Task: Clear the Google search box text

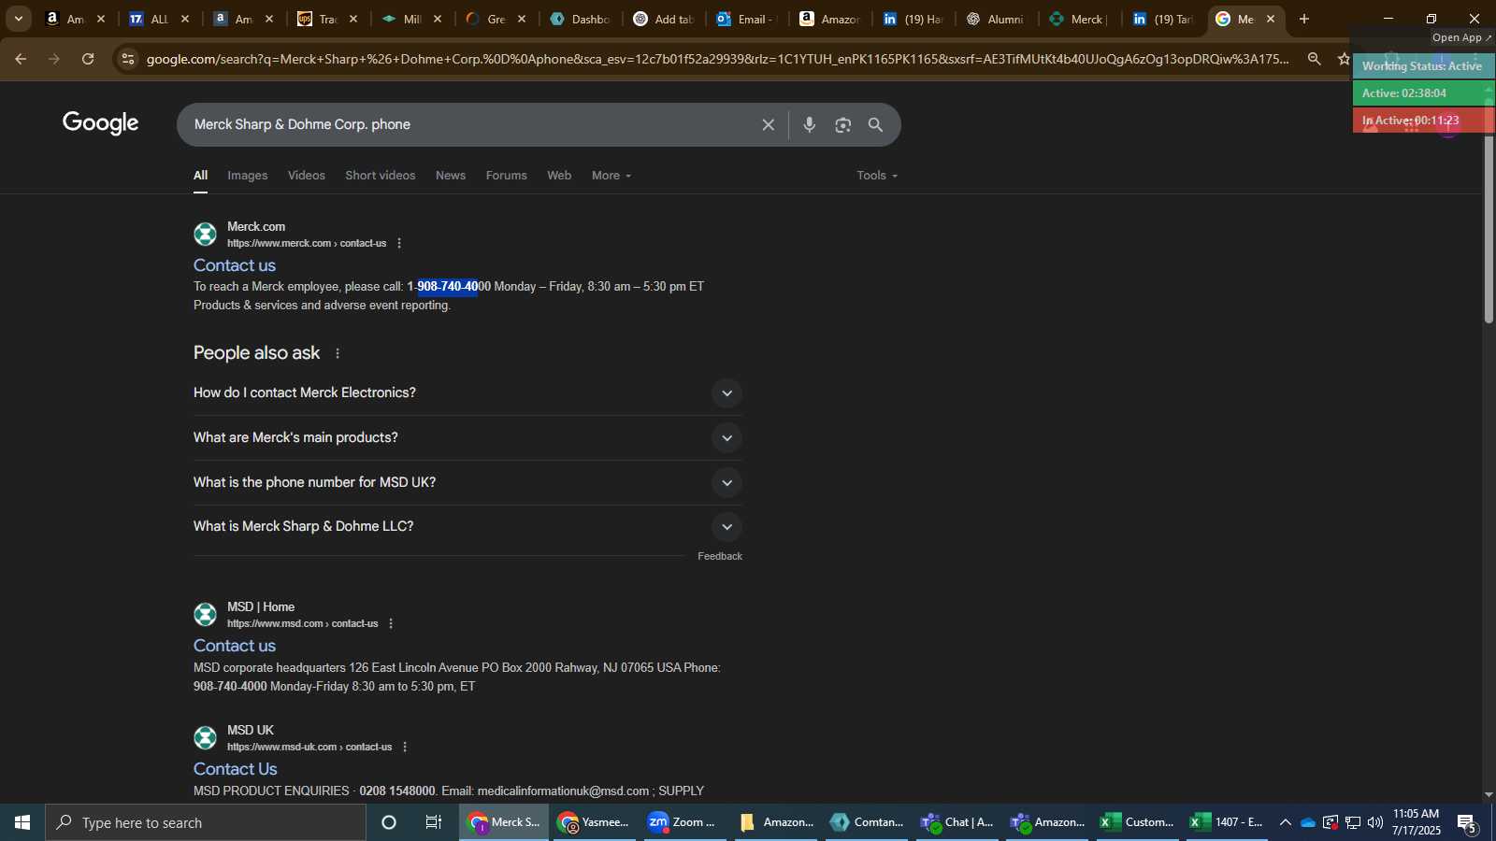Action: point(768,125)
